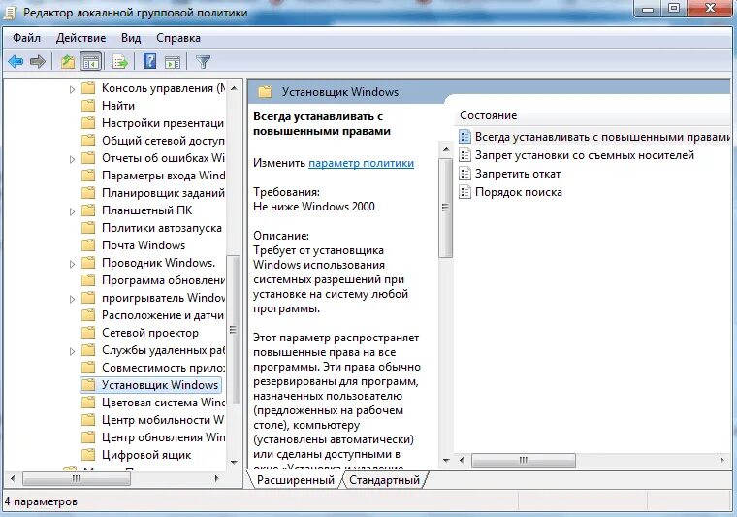Click the folder icon of Сетевой проектор
Screen dimensions: 737x517
click(88, 333)
